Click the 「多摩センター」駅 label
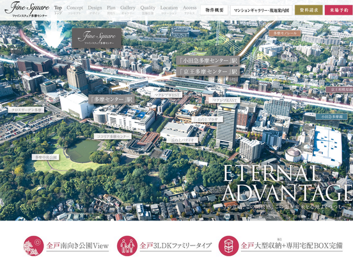This screenshot has width=353, height=264. [111, 99]
